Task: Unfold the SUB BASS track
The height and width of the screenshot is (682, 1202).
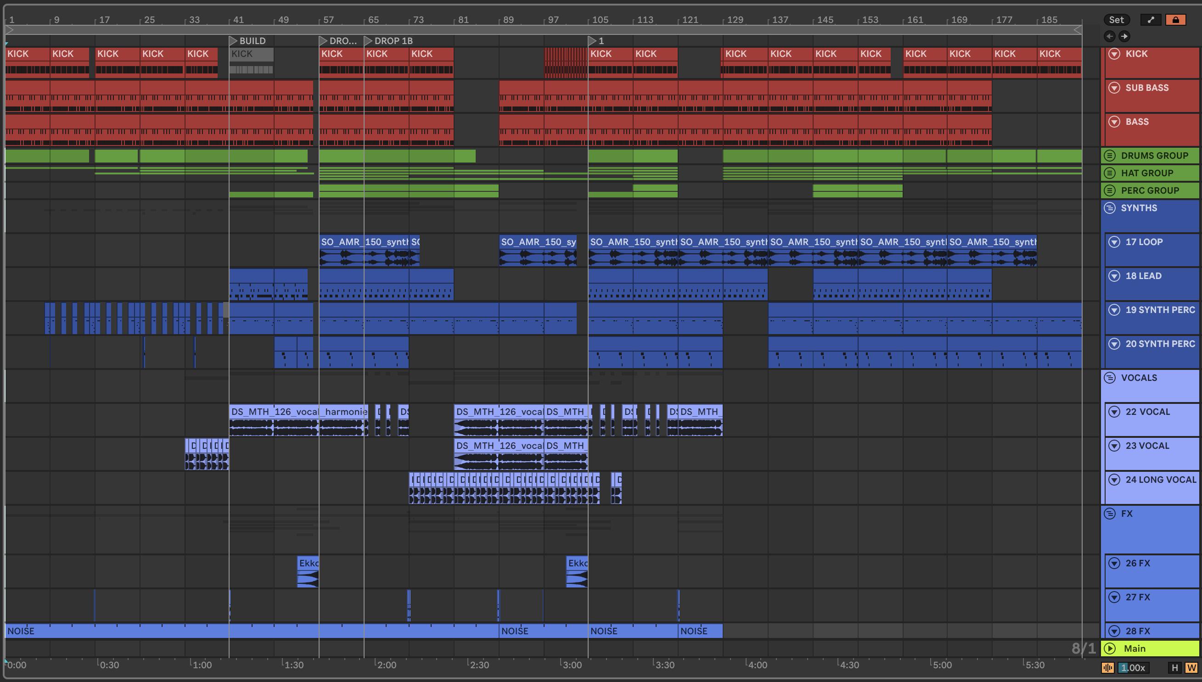Action: (1114, 88)
